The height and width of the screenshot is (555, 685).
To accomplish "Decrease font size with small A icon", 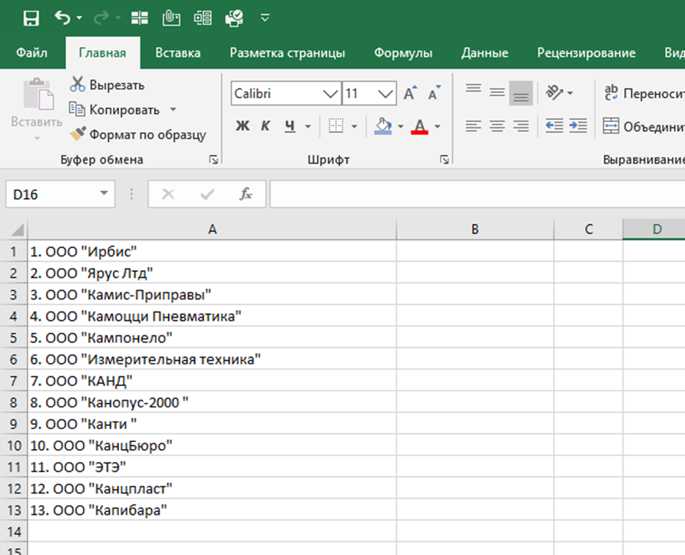I will tap(434, 93).
